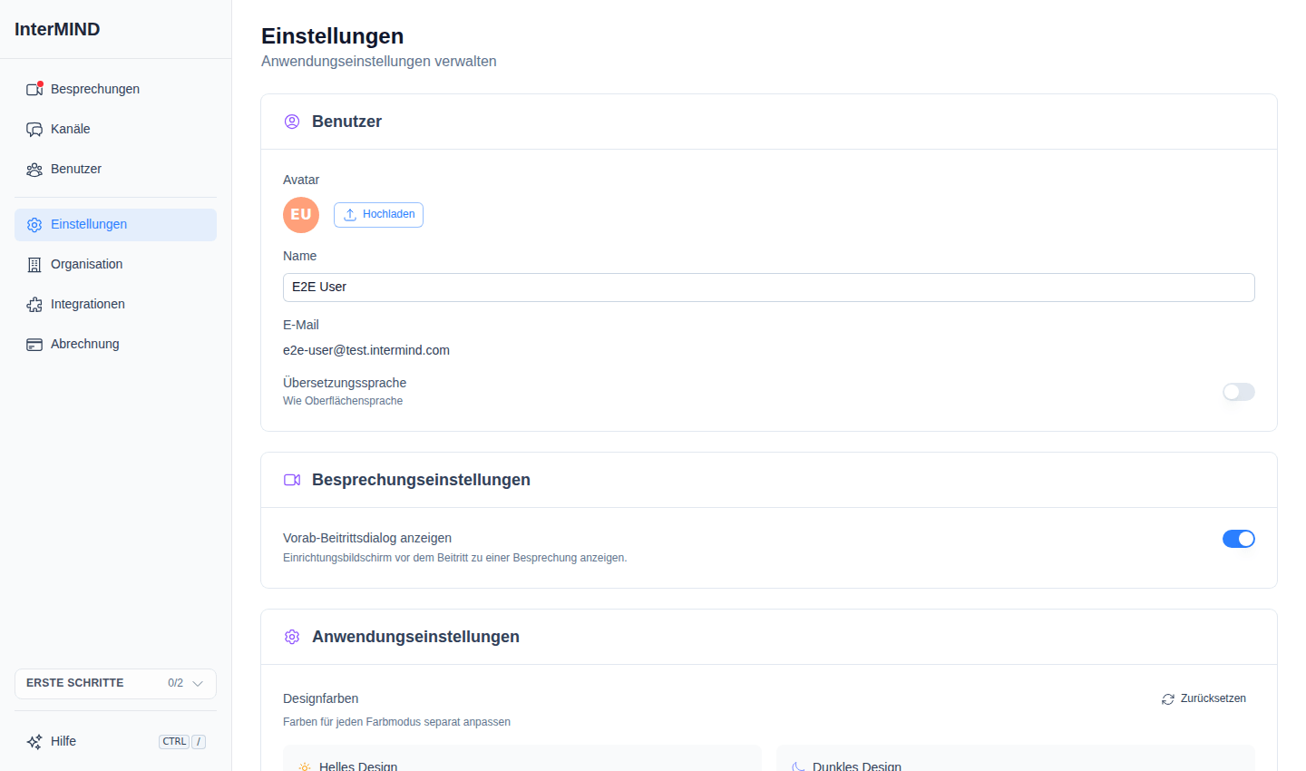Open Kanäle in the sidebar
Viewport: 1306px width, 771px height.
click(115, 129)
